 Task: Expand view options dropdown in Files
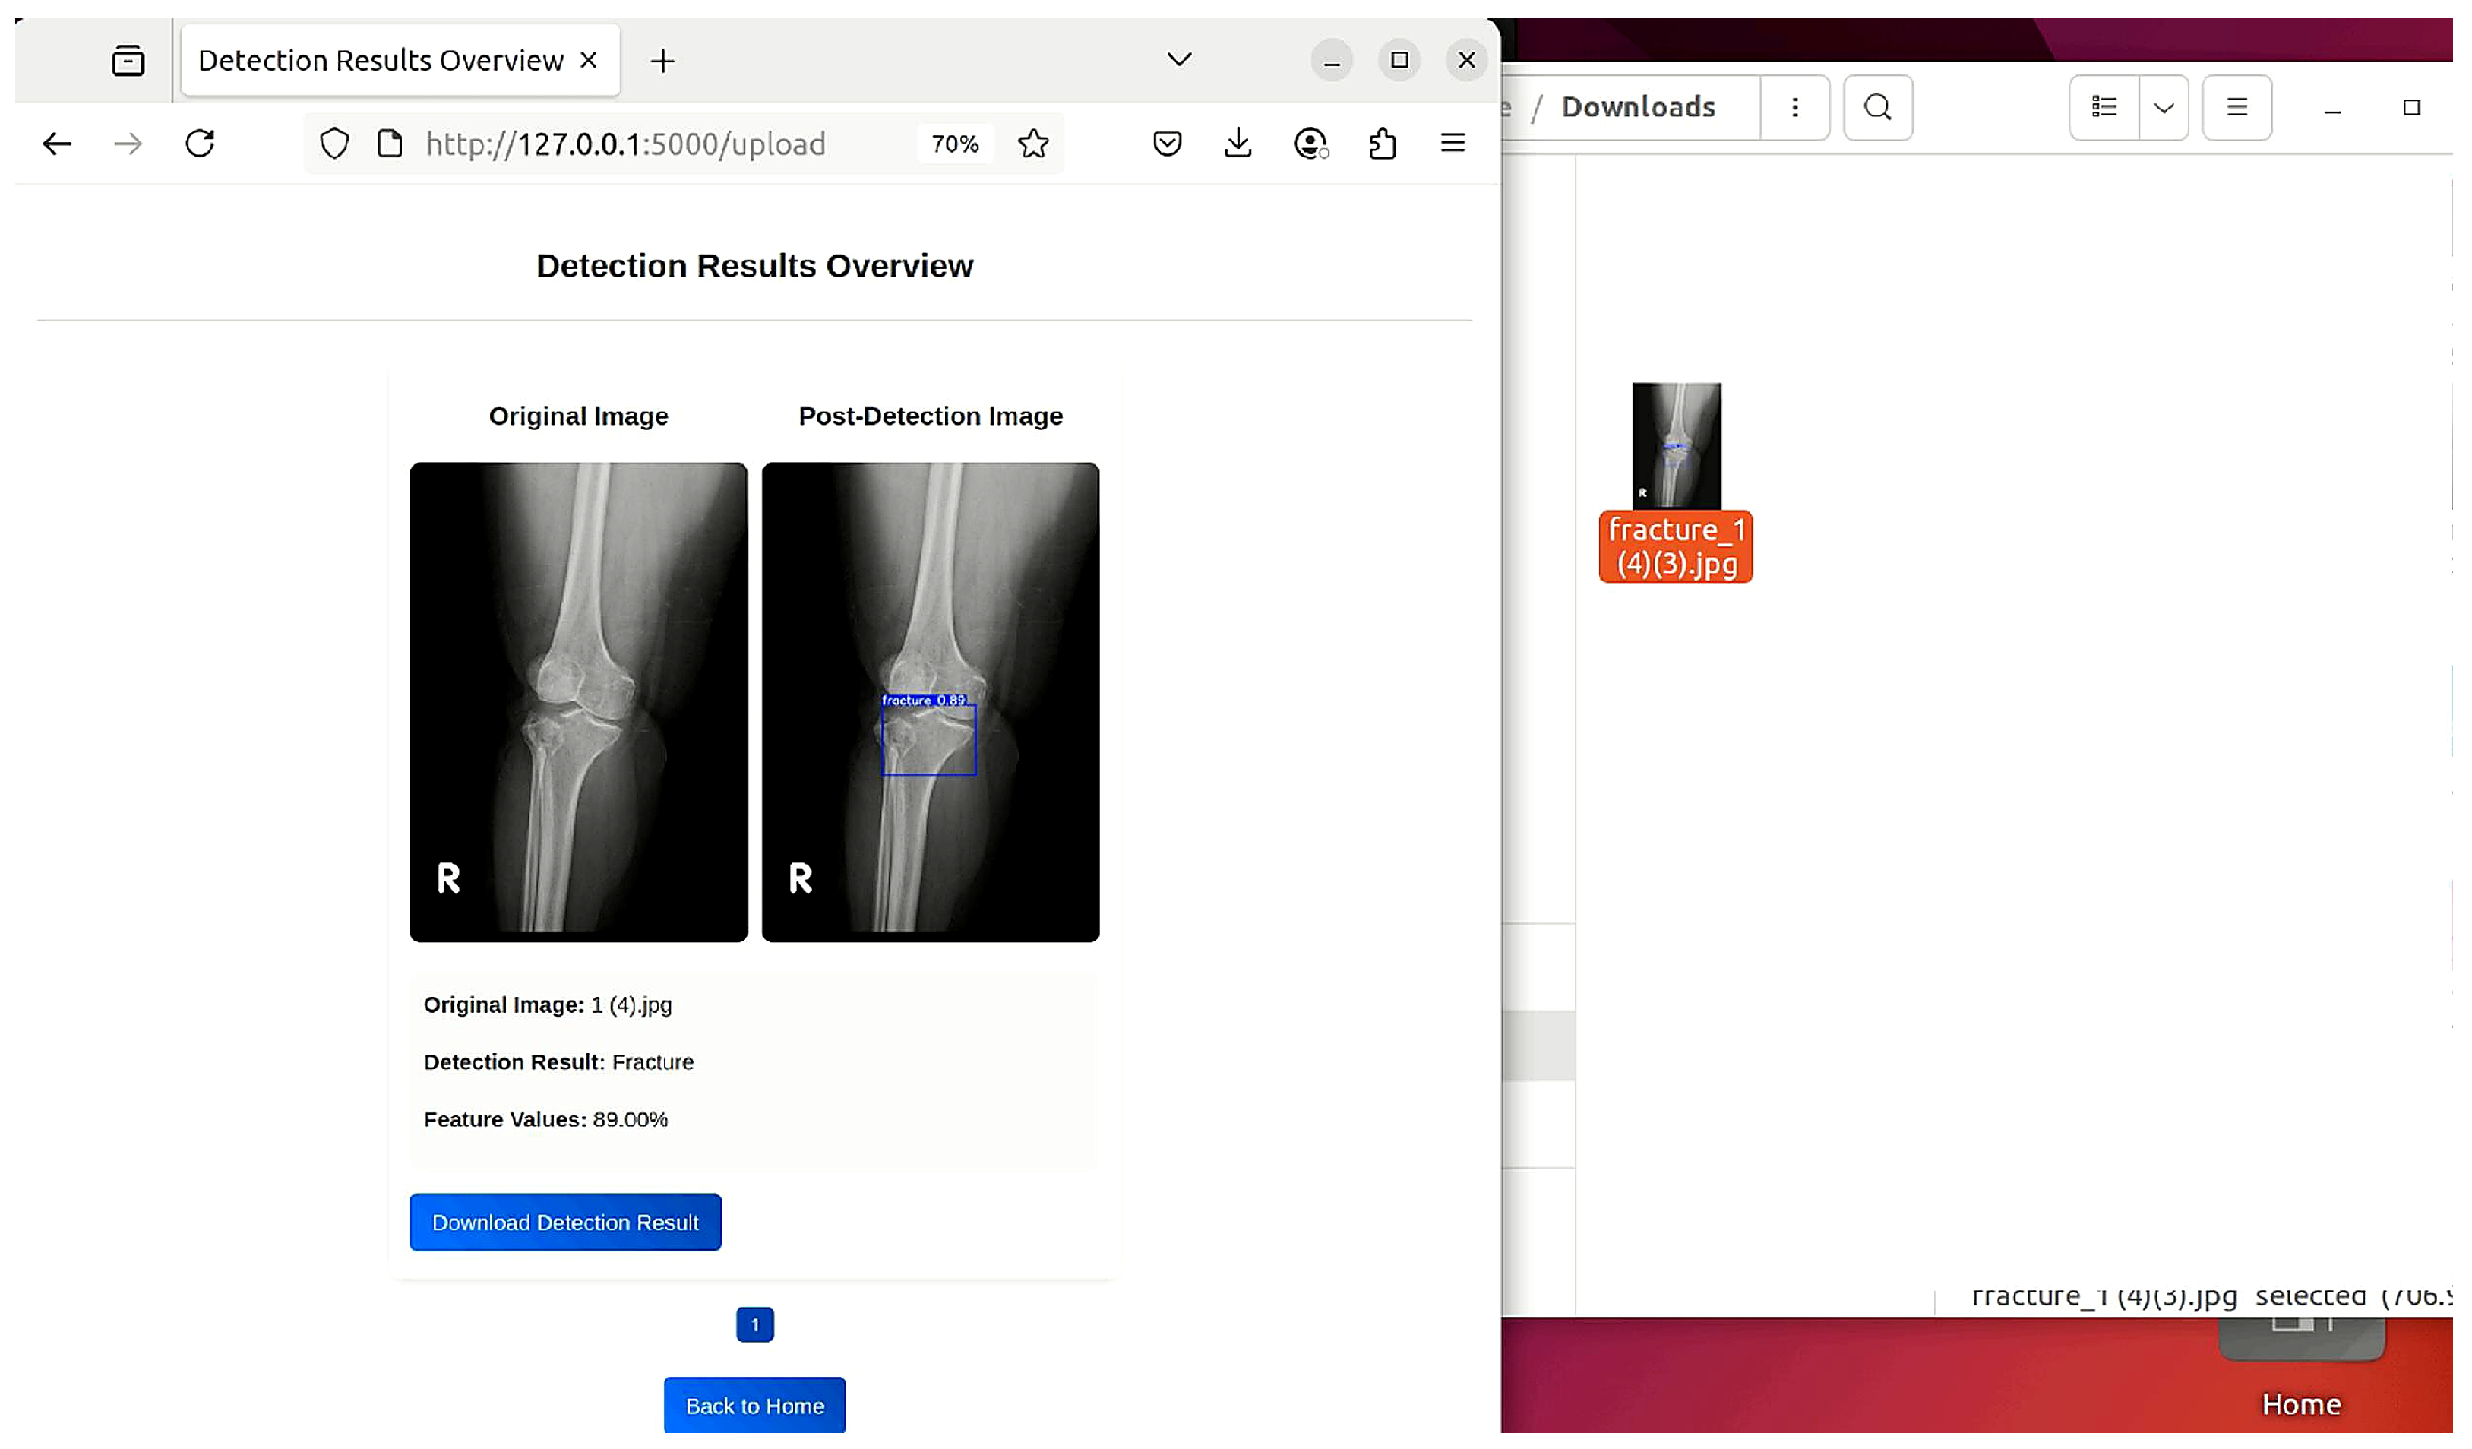(2164, 107)
